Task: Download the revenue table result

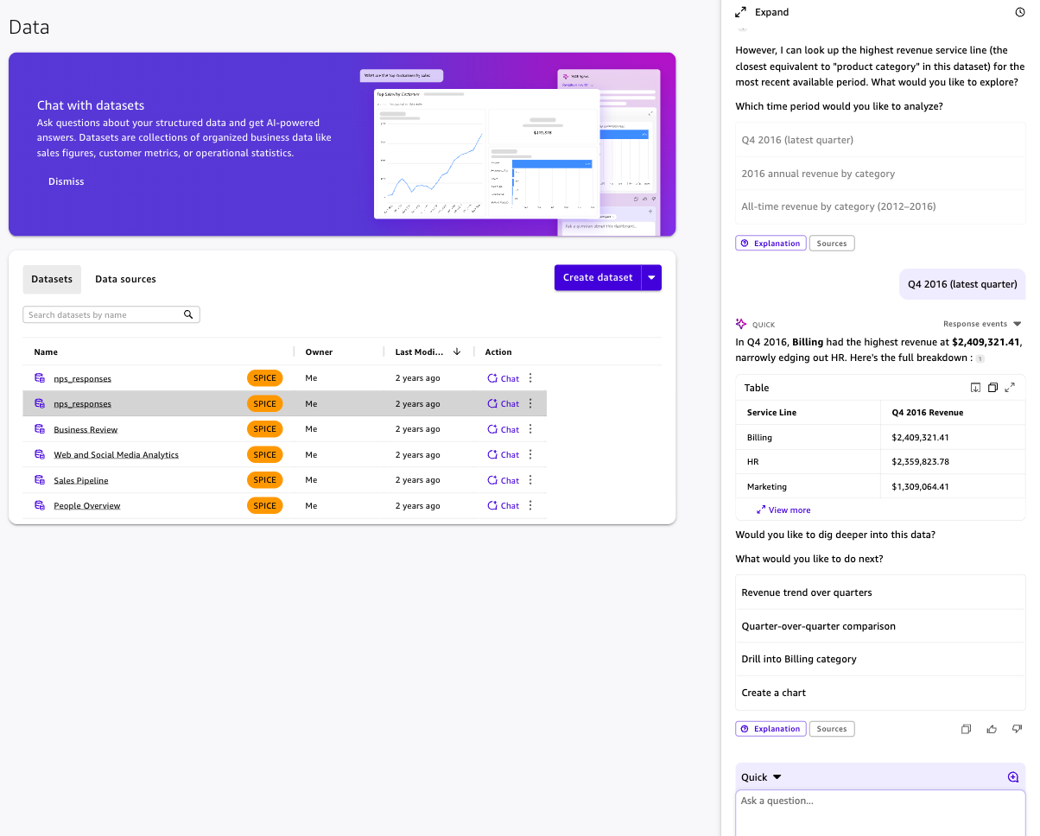Action: [x=975, y=388]
